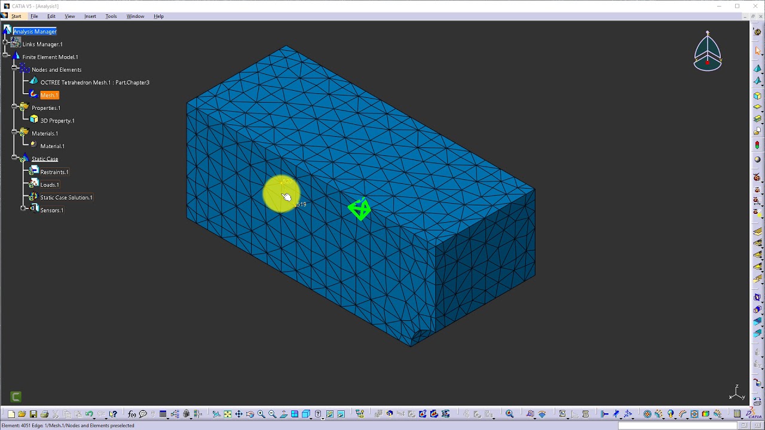This screenshot has width=765, height=430.
Task: Toggle the multi-view window layout icon
Action: coord(294,414)
